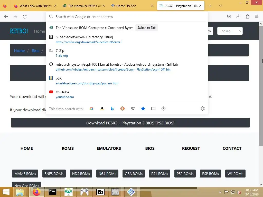Click the Wii ROMs button
Screen dimensions: 263x197
coord(235,174)
